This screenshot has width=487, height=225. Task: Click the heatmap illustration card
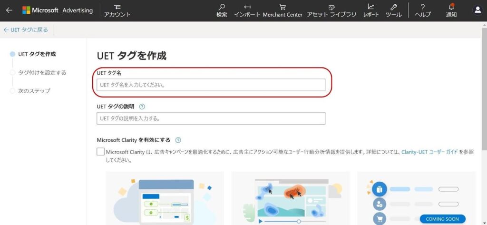291,198
